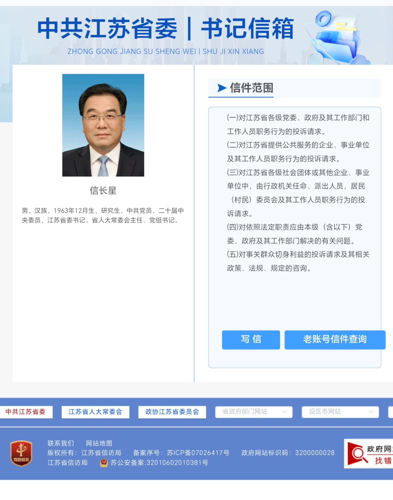The image size is (393, 500).
Task: Select the name text 信长星
Action: [103, 191]
